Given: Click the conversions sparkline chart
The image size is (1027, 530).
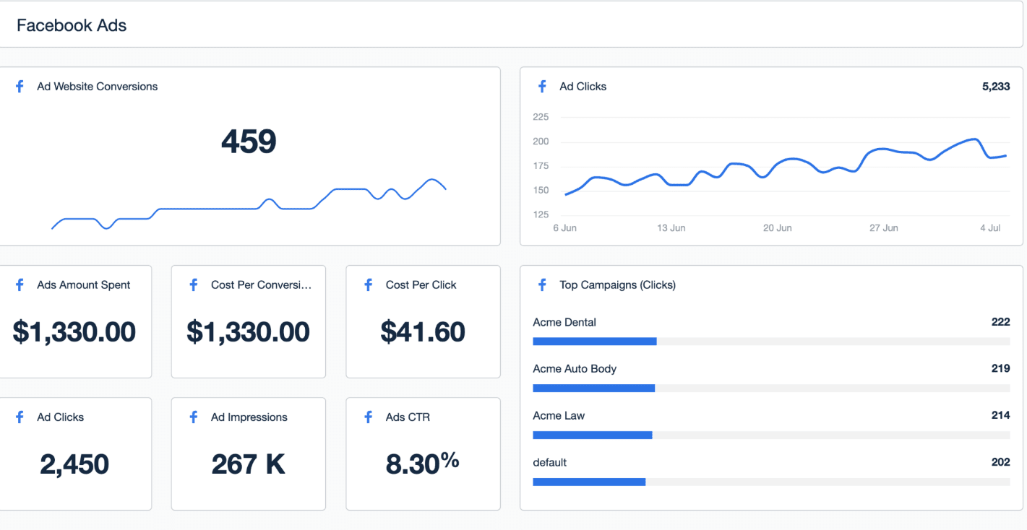Looking at the screenshot, I should 249,204.
